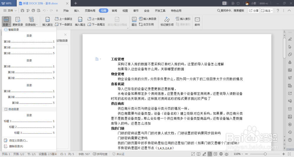Click 插入索引 insert index button
Viewport: 294px width, 157px height.
click(183, 19)
